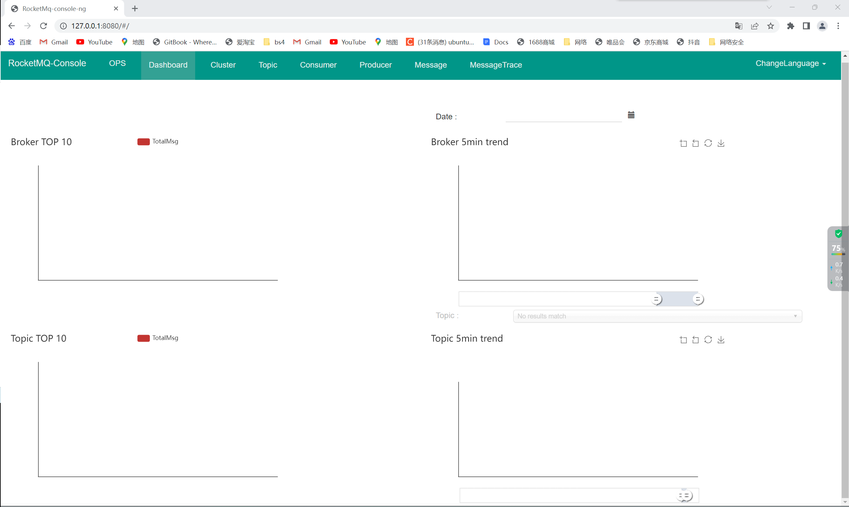Save Broker 5min trend chart as image
This screenshot has width=849, height=507.
point(721,143)
